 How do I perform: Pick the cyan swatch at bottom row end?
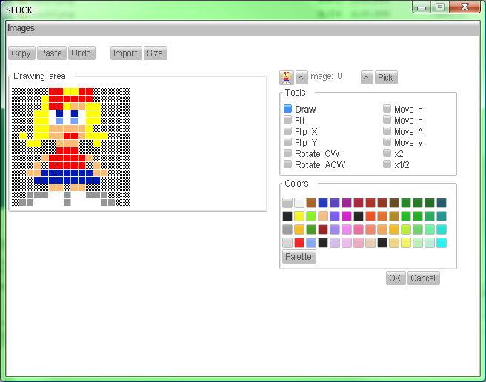pyautogui.click(x=442, y=243)
